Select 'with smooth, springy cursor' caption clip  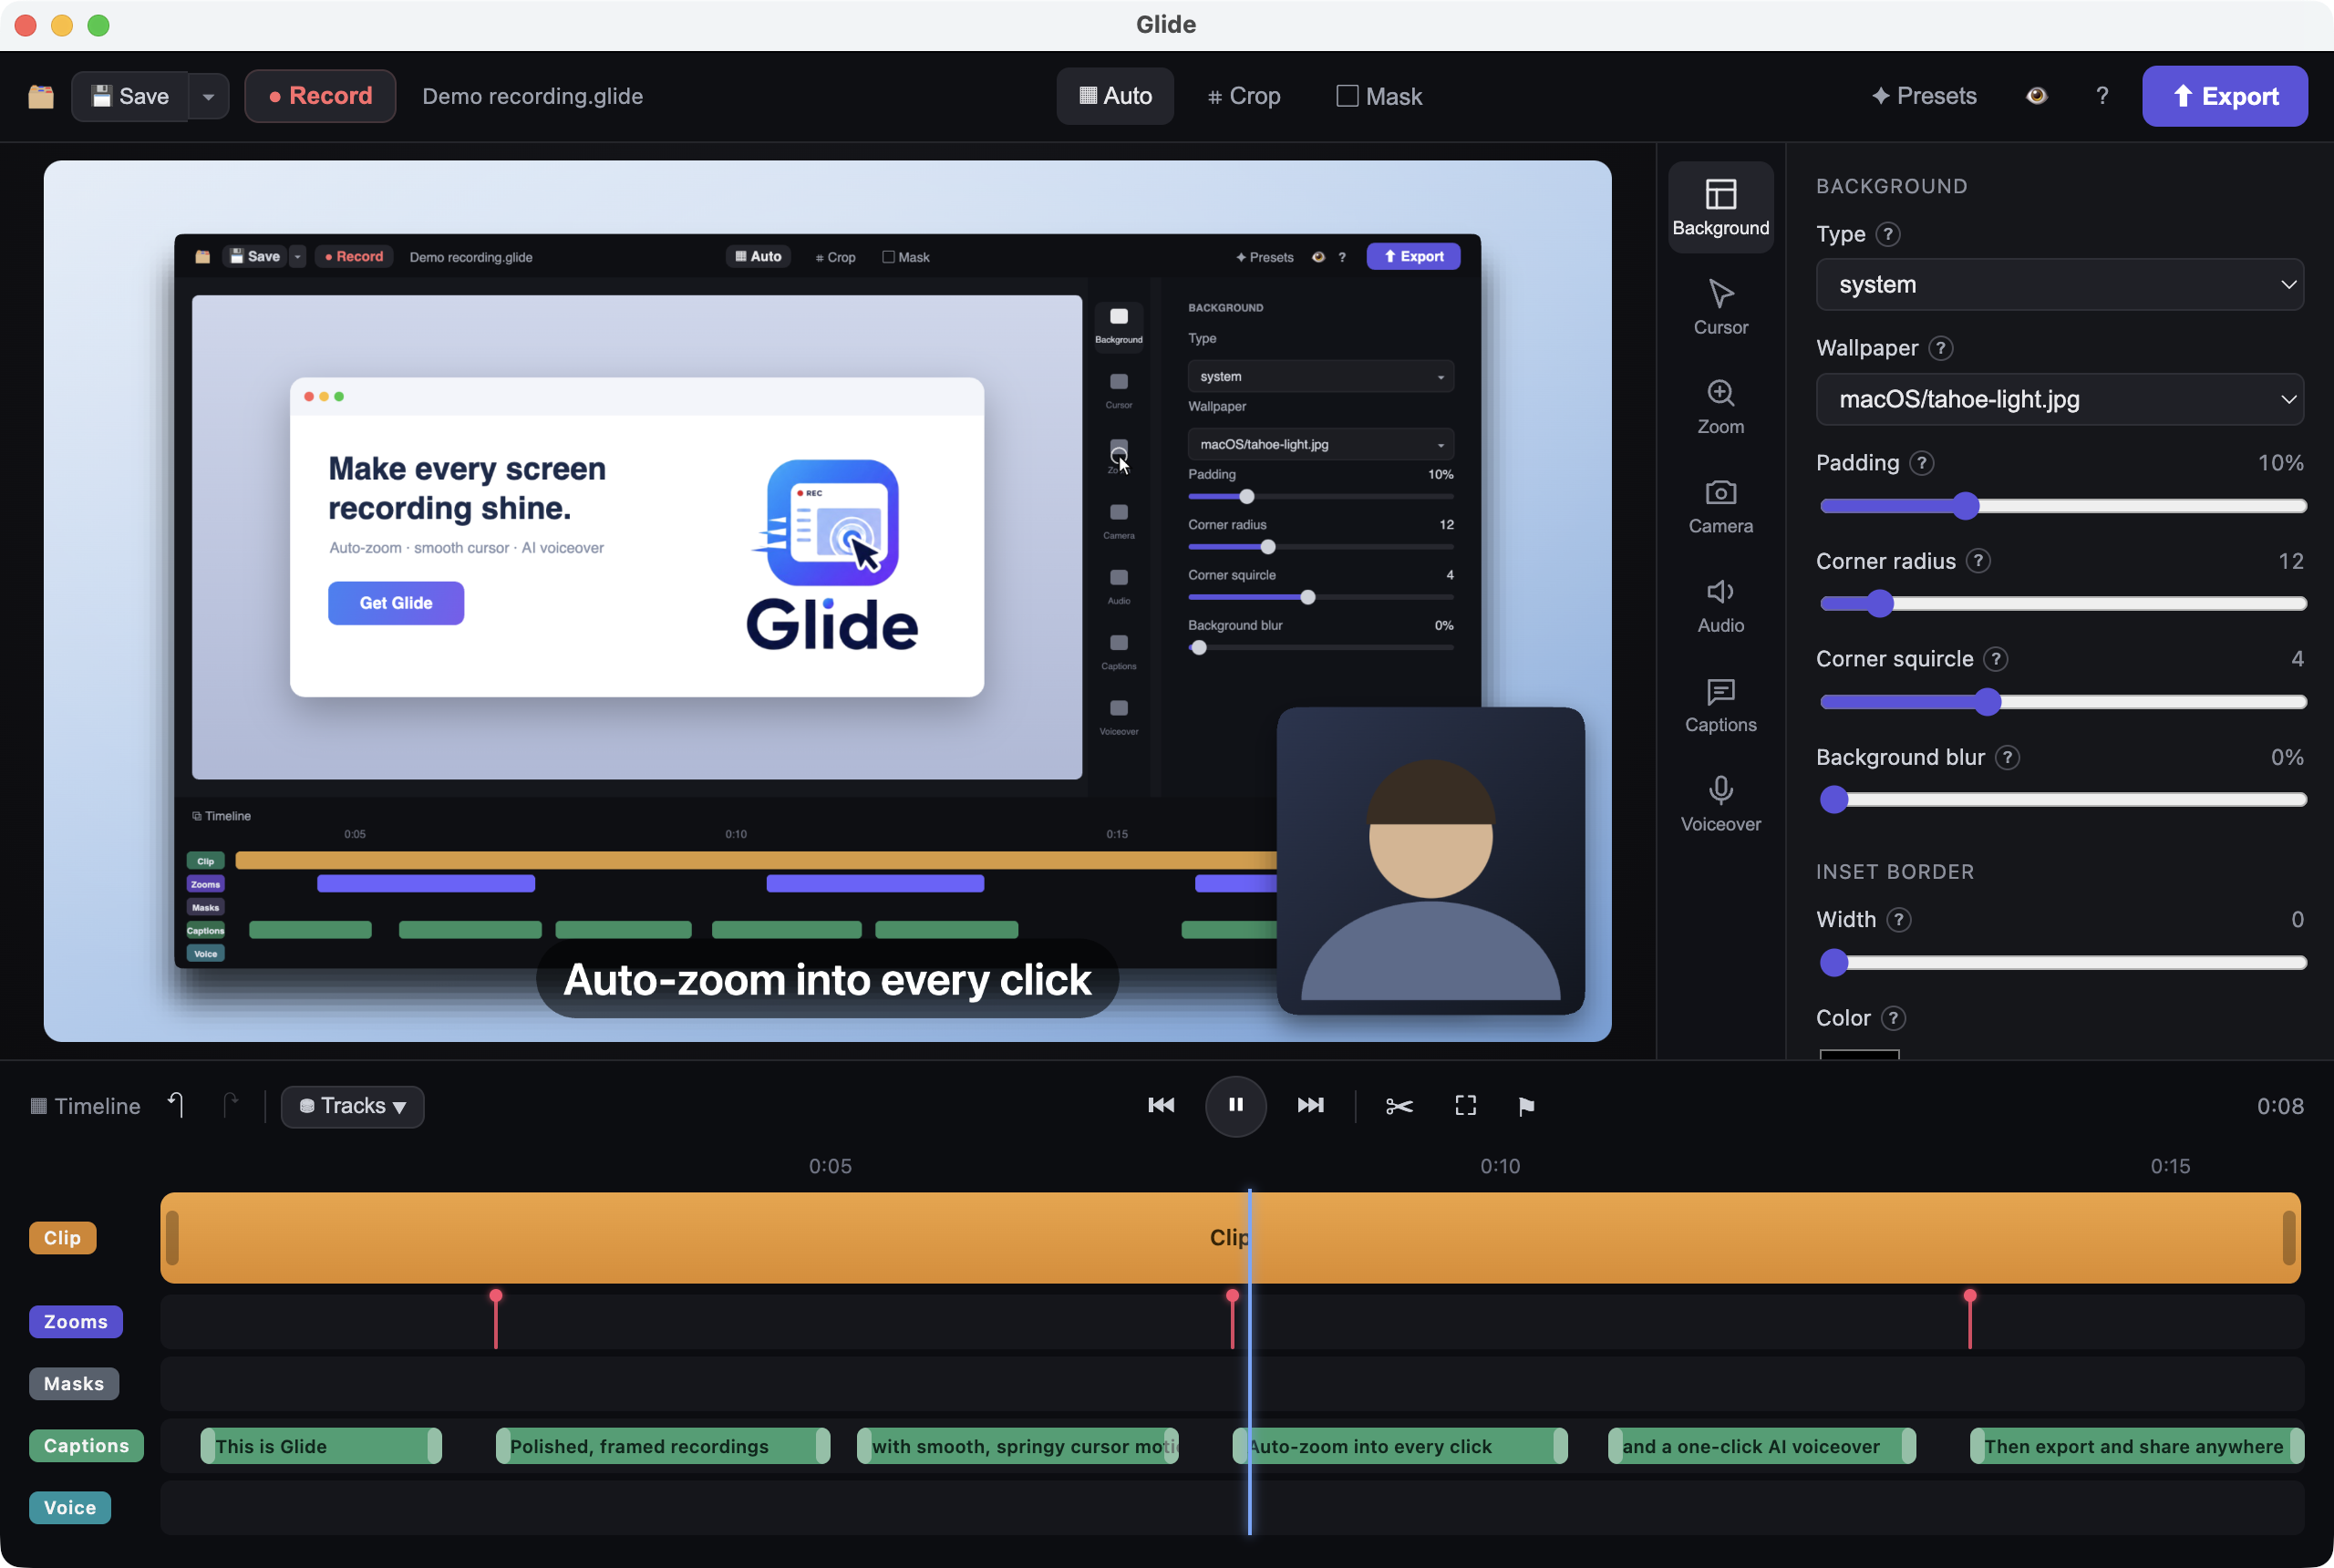pos(1018,1446)
